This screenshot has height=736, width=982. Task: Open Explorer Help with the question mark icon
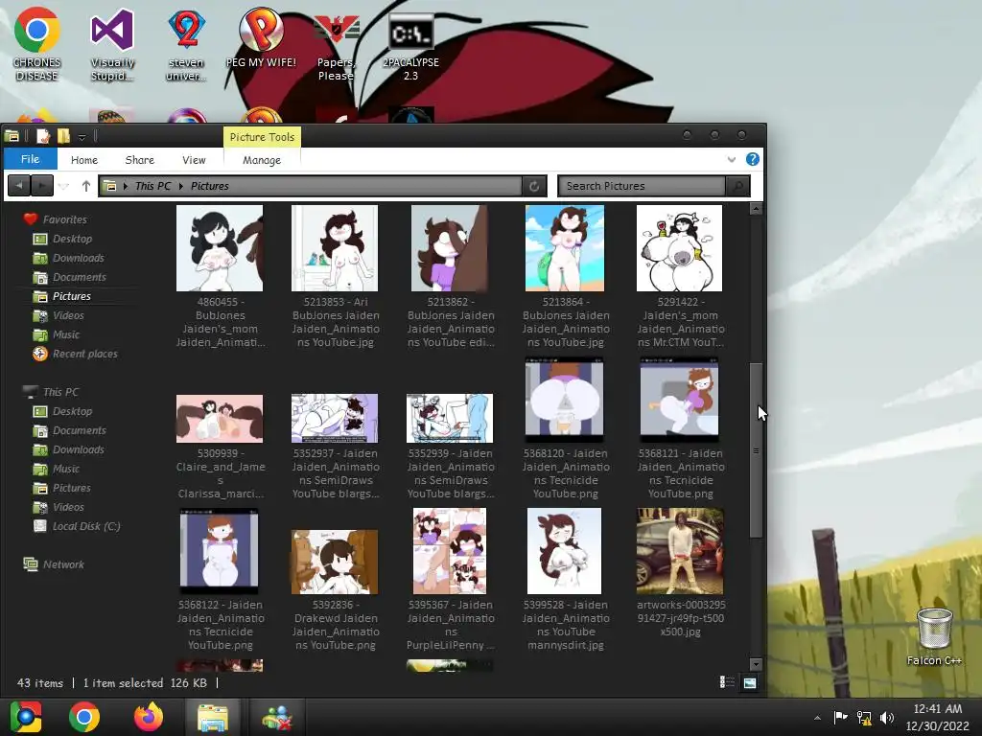(752, 160)
